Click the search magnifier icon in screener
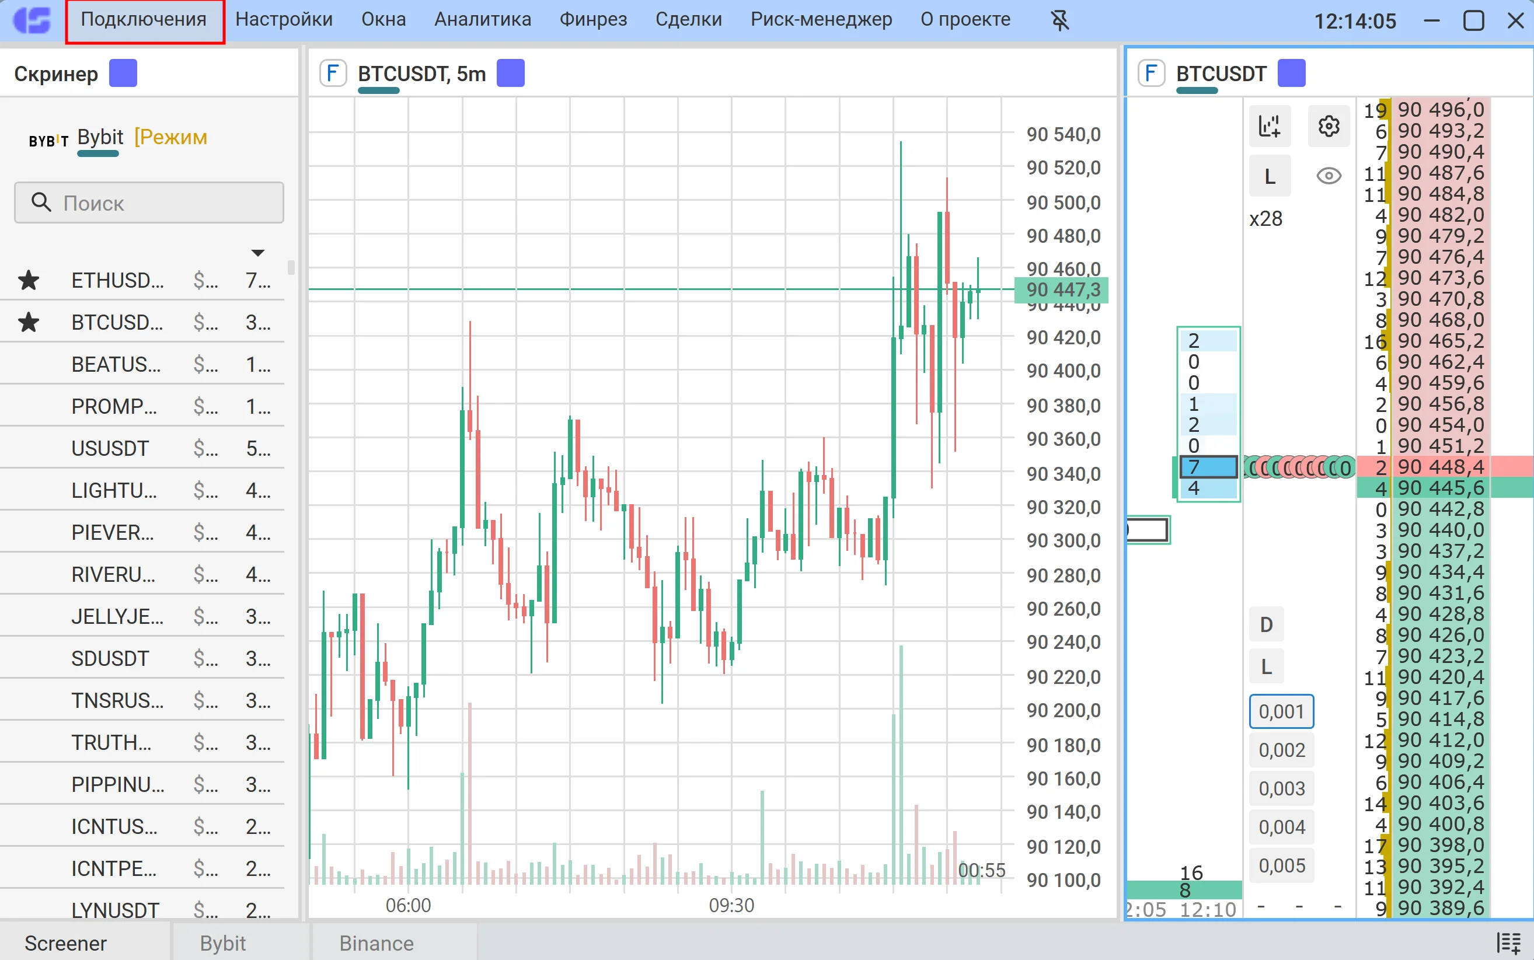This screenshot has height=960, width=1534. click(41, 203)
